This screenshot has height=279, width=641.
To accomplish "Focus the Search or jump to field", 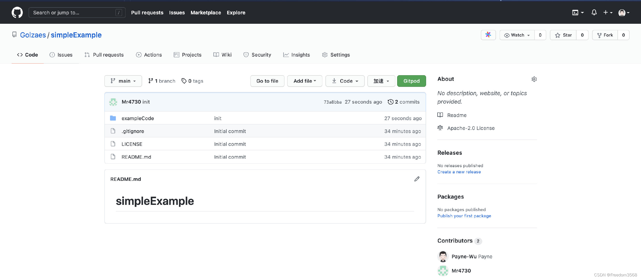I will [77, 12].
